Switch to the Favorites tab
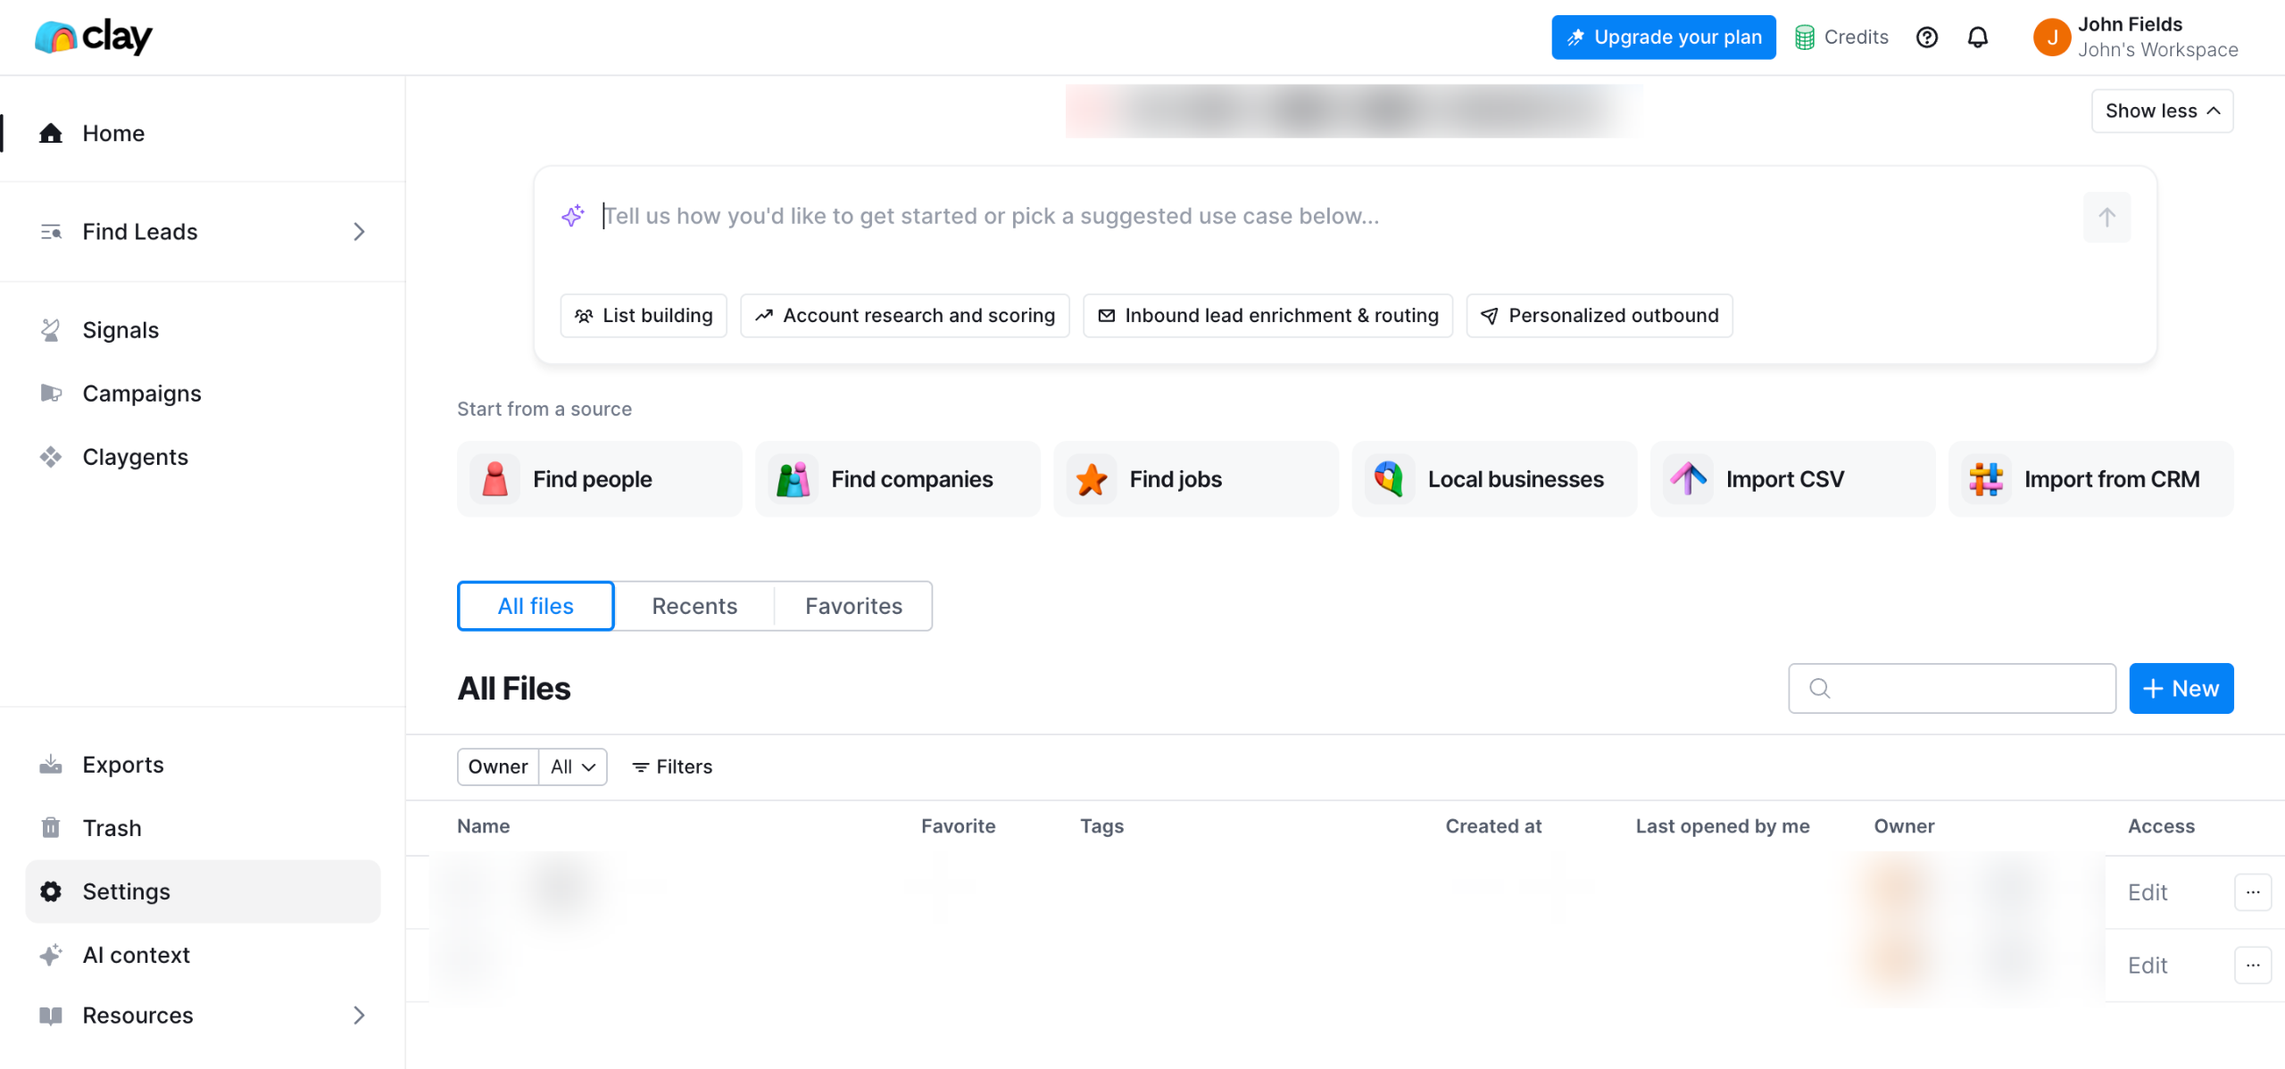 852,606
